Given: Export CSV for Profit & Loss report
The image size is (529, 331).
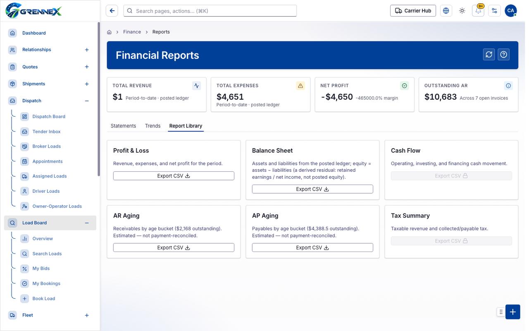Looking at the screenshot, I should (174, 176).
